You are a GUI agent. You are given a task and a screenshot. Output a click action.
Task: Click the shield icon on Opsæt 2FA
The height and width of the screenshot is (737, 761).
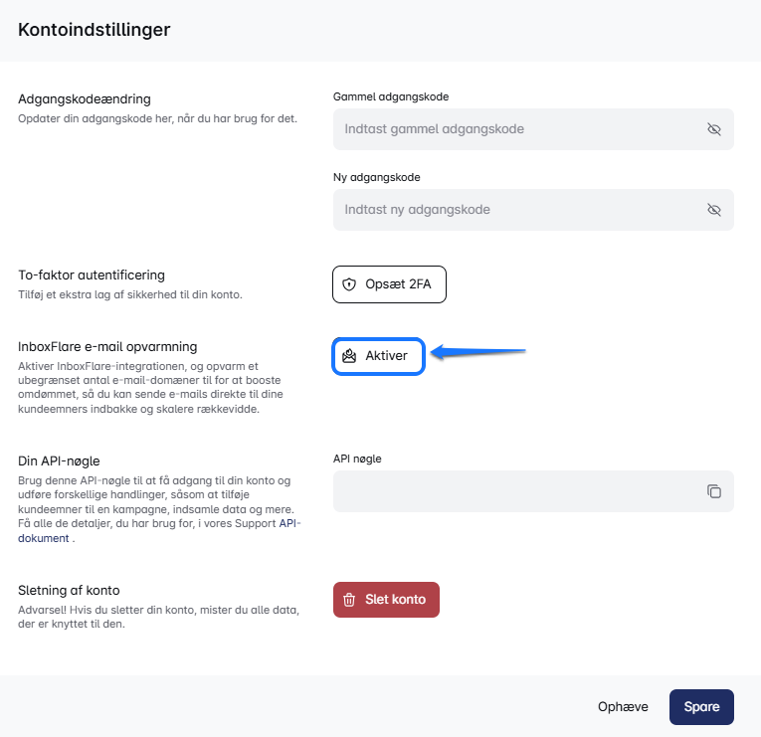pyautogui.click(x=349, y=284)
